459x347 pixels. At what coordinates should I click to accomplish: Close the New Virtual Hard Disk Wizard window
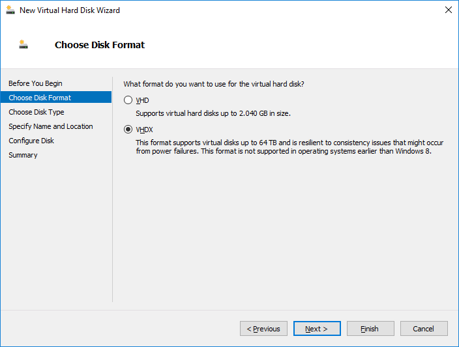447,10
